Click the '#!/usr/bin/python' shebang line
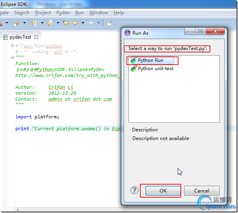 [x=39, y=46]
